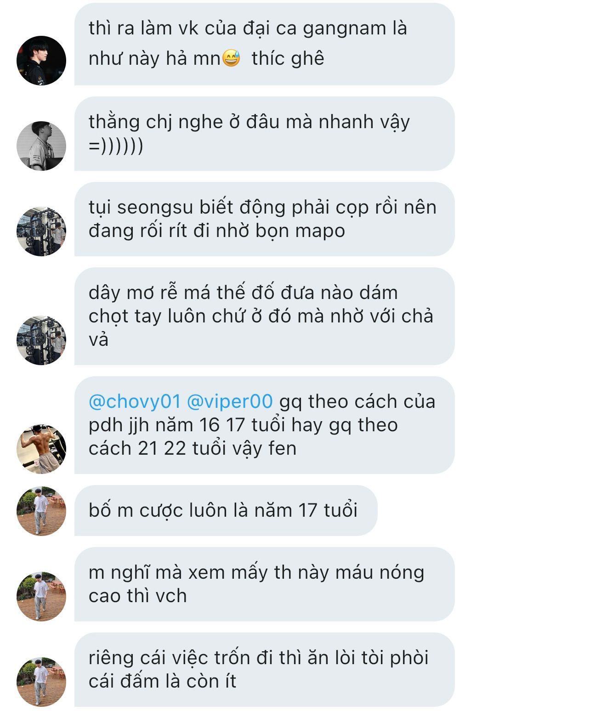Select the 'bố m cược luôn' bubble
The width and height of the screenshot is (590, 711).
[x=226, y=510]
